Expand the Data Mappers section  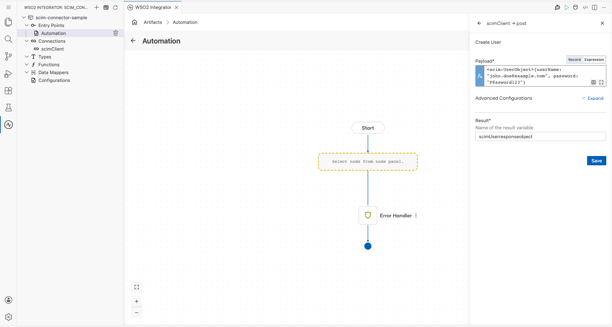27,72
